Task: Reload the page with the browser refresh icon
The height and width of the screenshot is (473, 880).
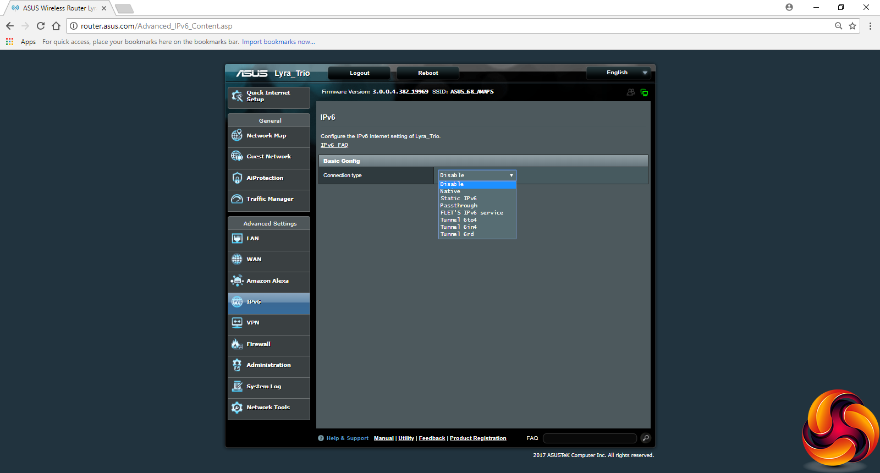Action: click(x=41, y=26)
